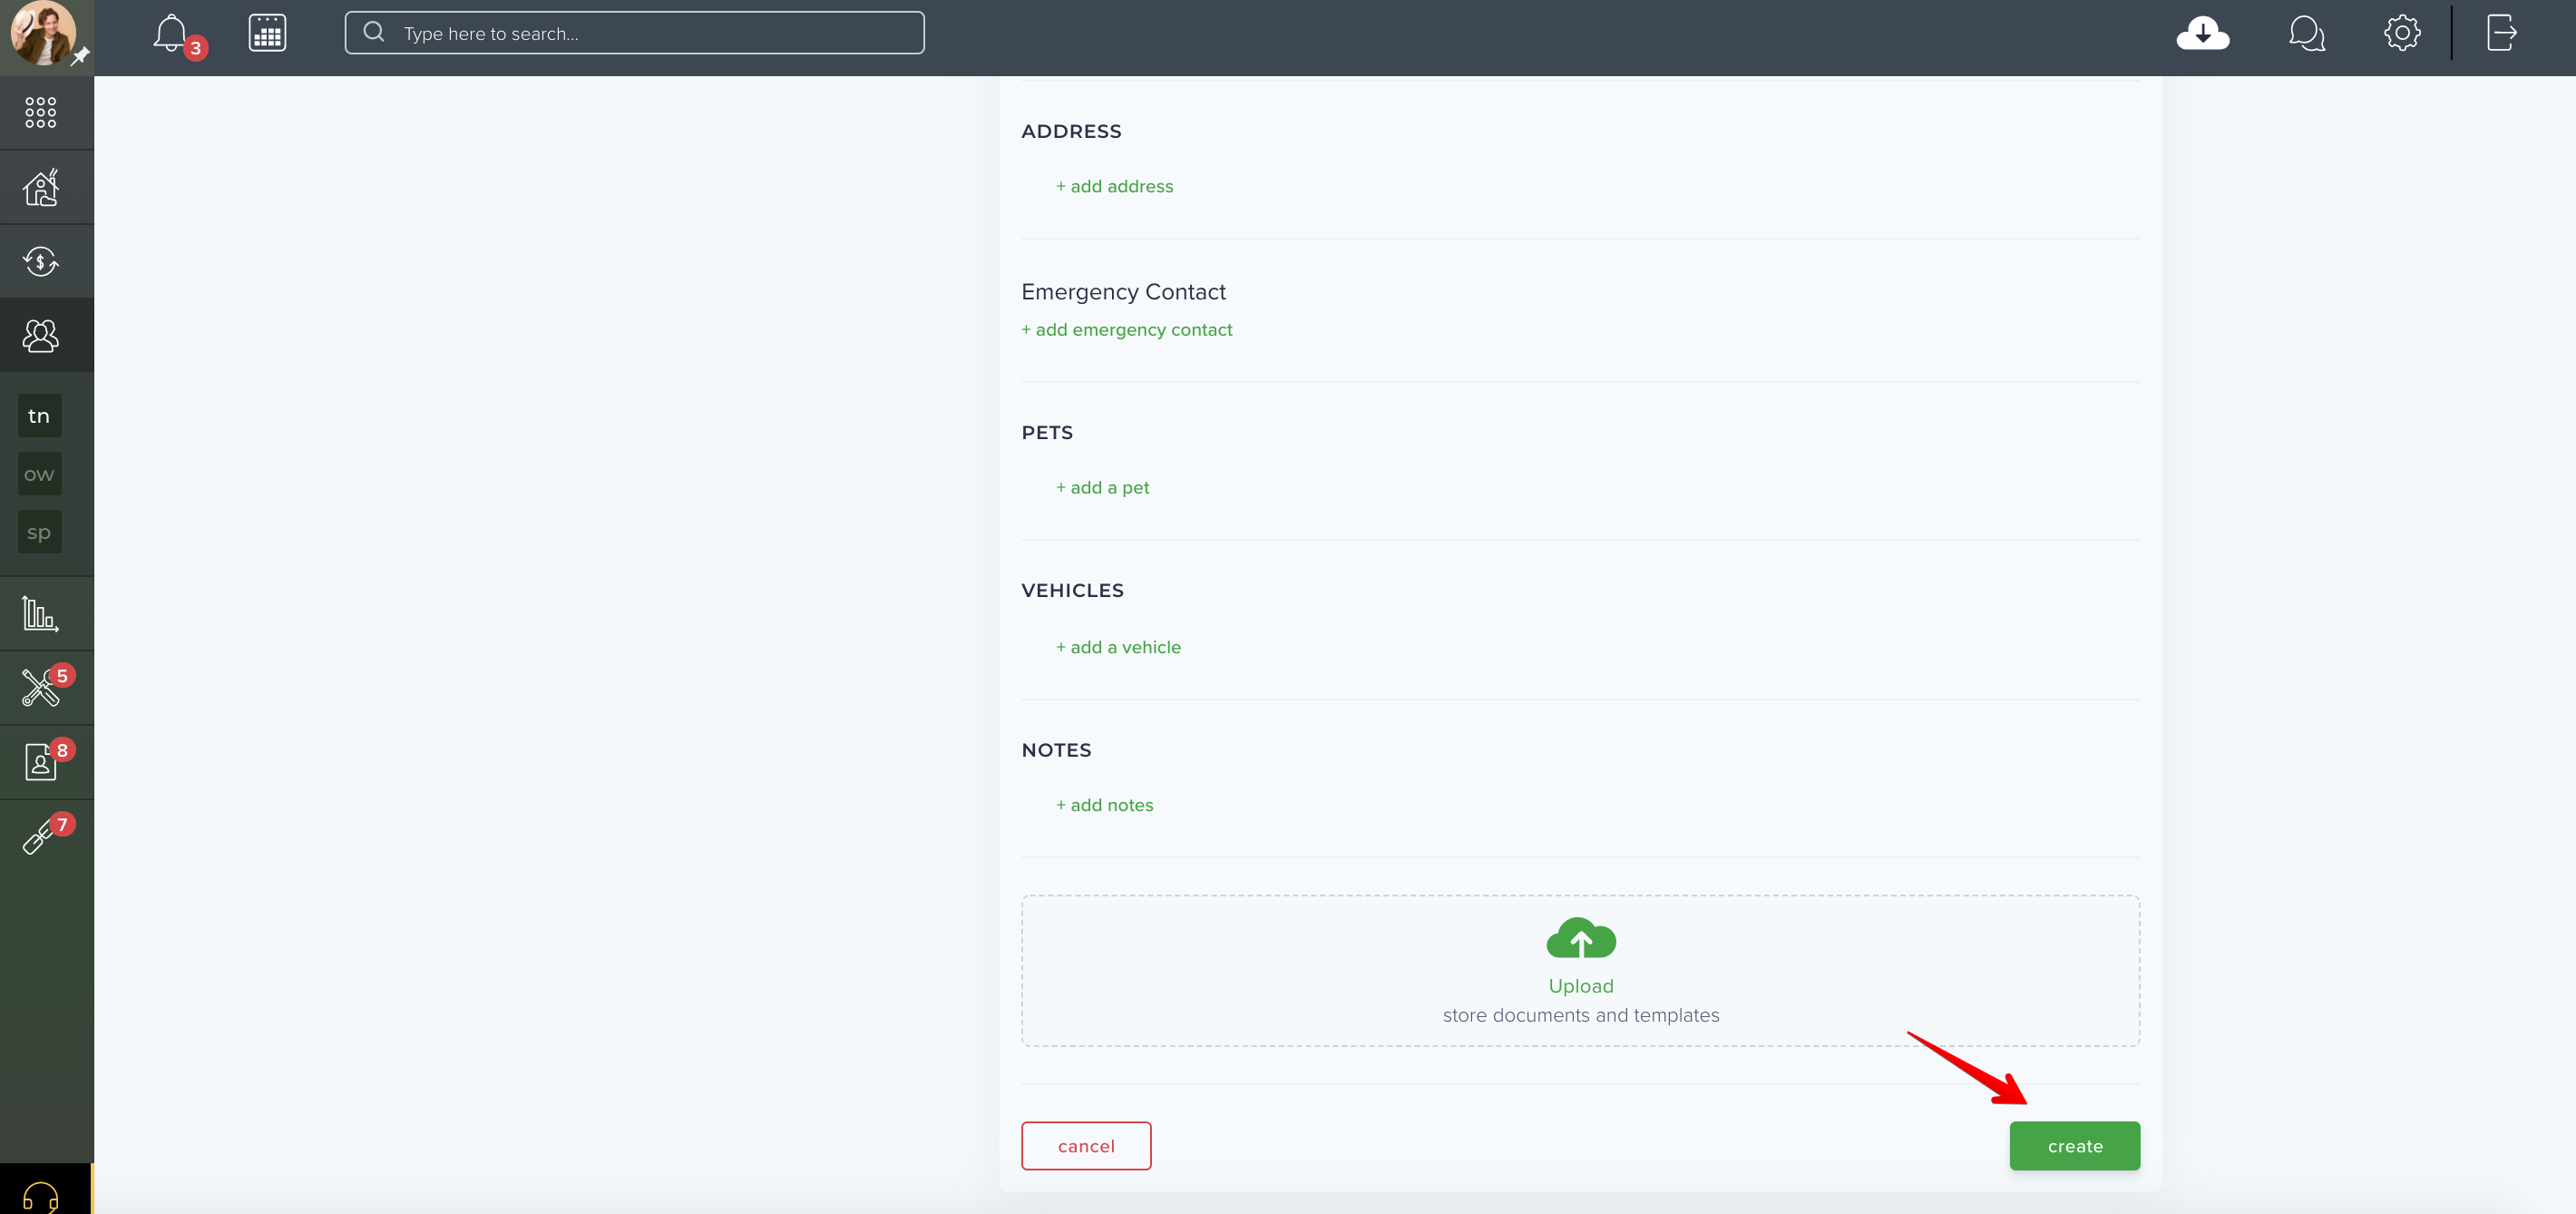The width and height of the screenshot is (2576, 1214).
Task: Open the notifications bell
Action: click(170, 33)
